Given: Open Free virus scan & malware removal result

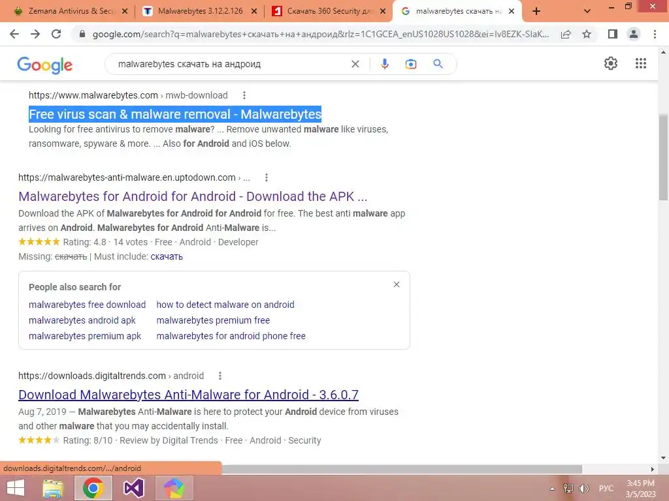Looking at the screenshot, I should tap(175, 114).
